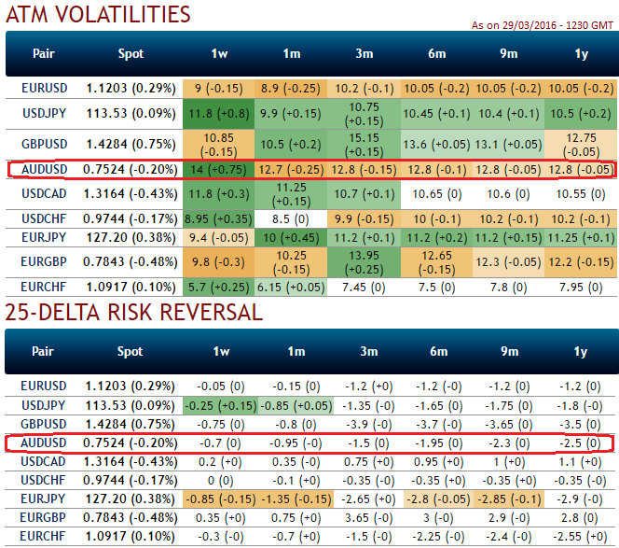This screenshot has height=548, width=619.
Task: Click the ATM Volatilities heading
Action: coord(98,14)
